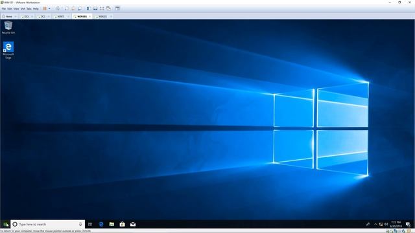This screenshot has height=233, width=415.
Task: Select the Microsoft Edge desktop shortcut
Action: [8, 50]
